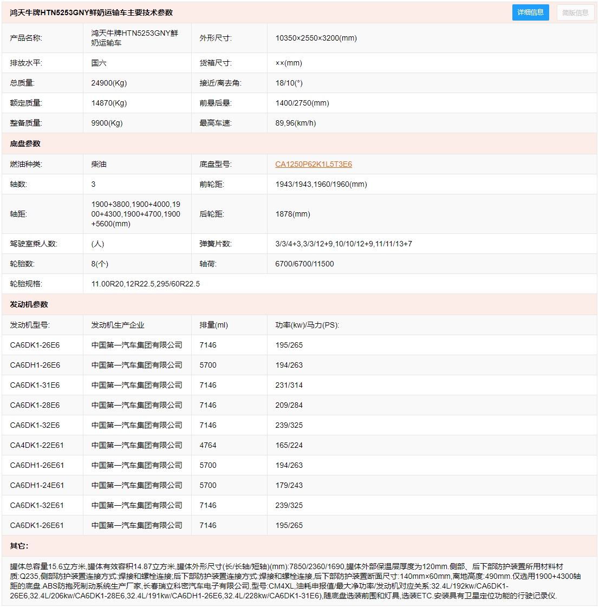Click axle load value 6700/6700/11500

[x=304, y=264]
